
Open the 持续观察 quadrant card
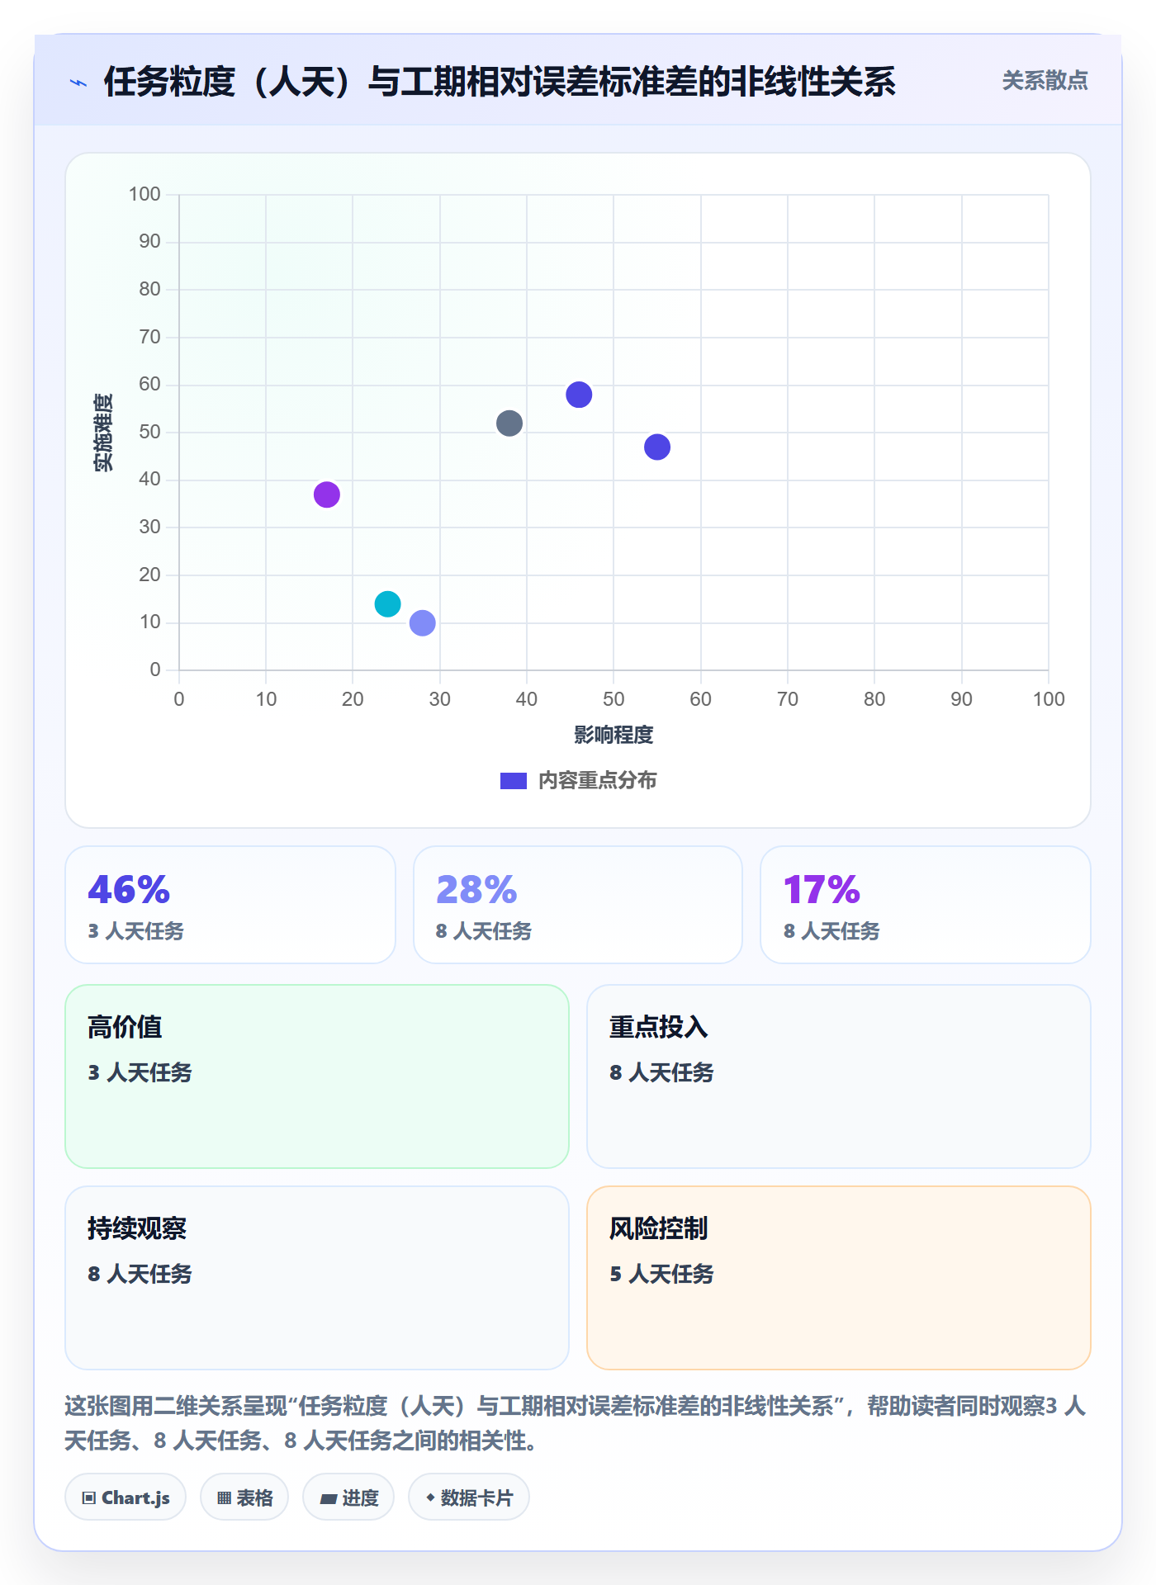click(x=317, y=1278)
